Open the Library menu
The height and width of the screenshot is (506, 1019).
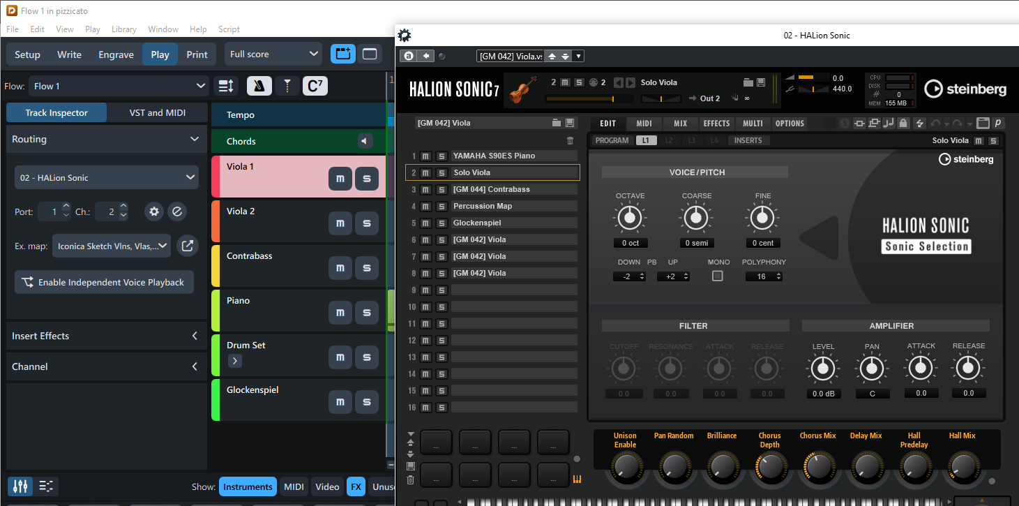click(124, 29)
